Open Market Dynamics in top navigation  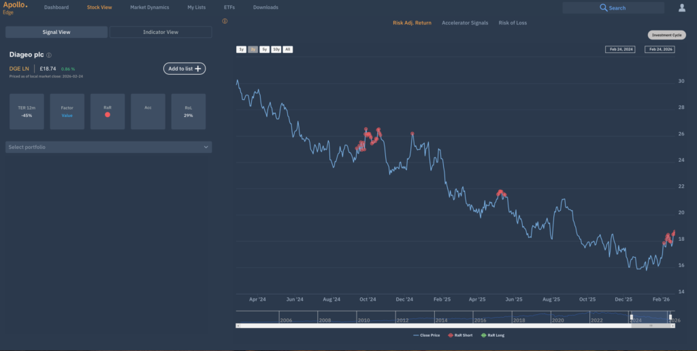coord(148,7)
